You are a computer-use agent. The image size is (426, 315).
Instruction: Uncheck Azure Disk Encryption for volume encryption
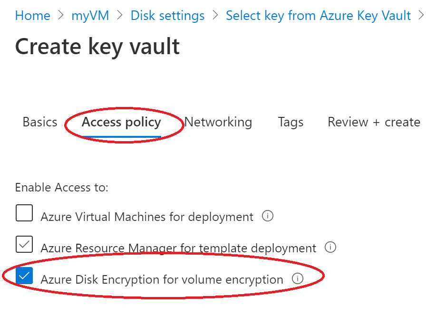(x=24, y=276)
